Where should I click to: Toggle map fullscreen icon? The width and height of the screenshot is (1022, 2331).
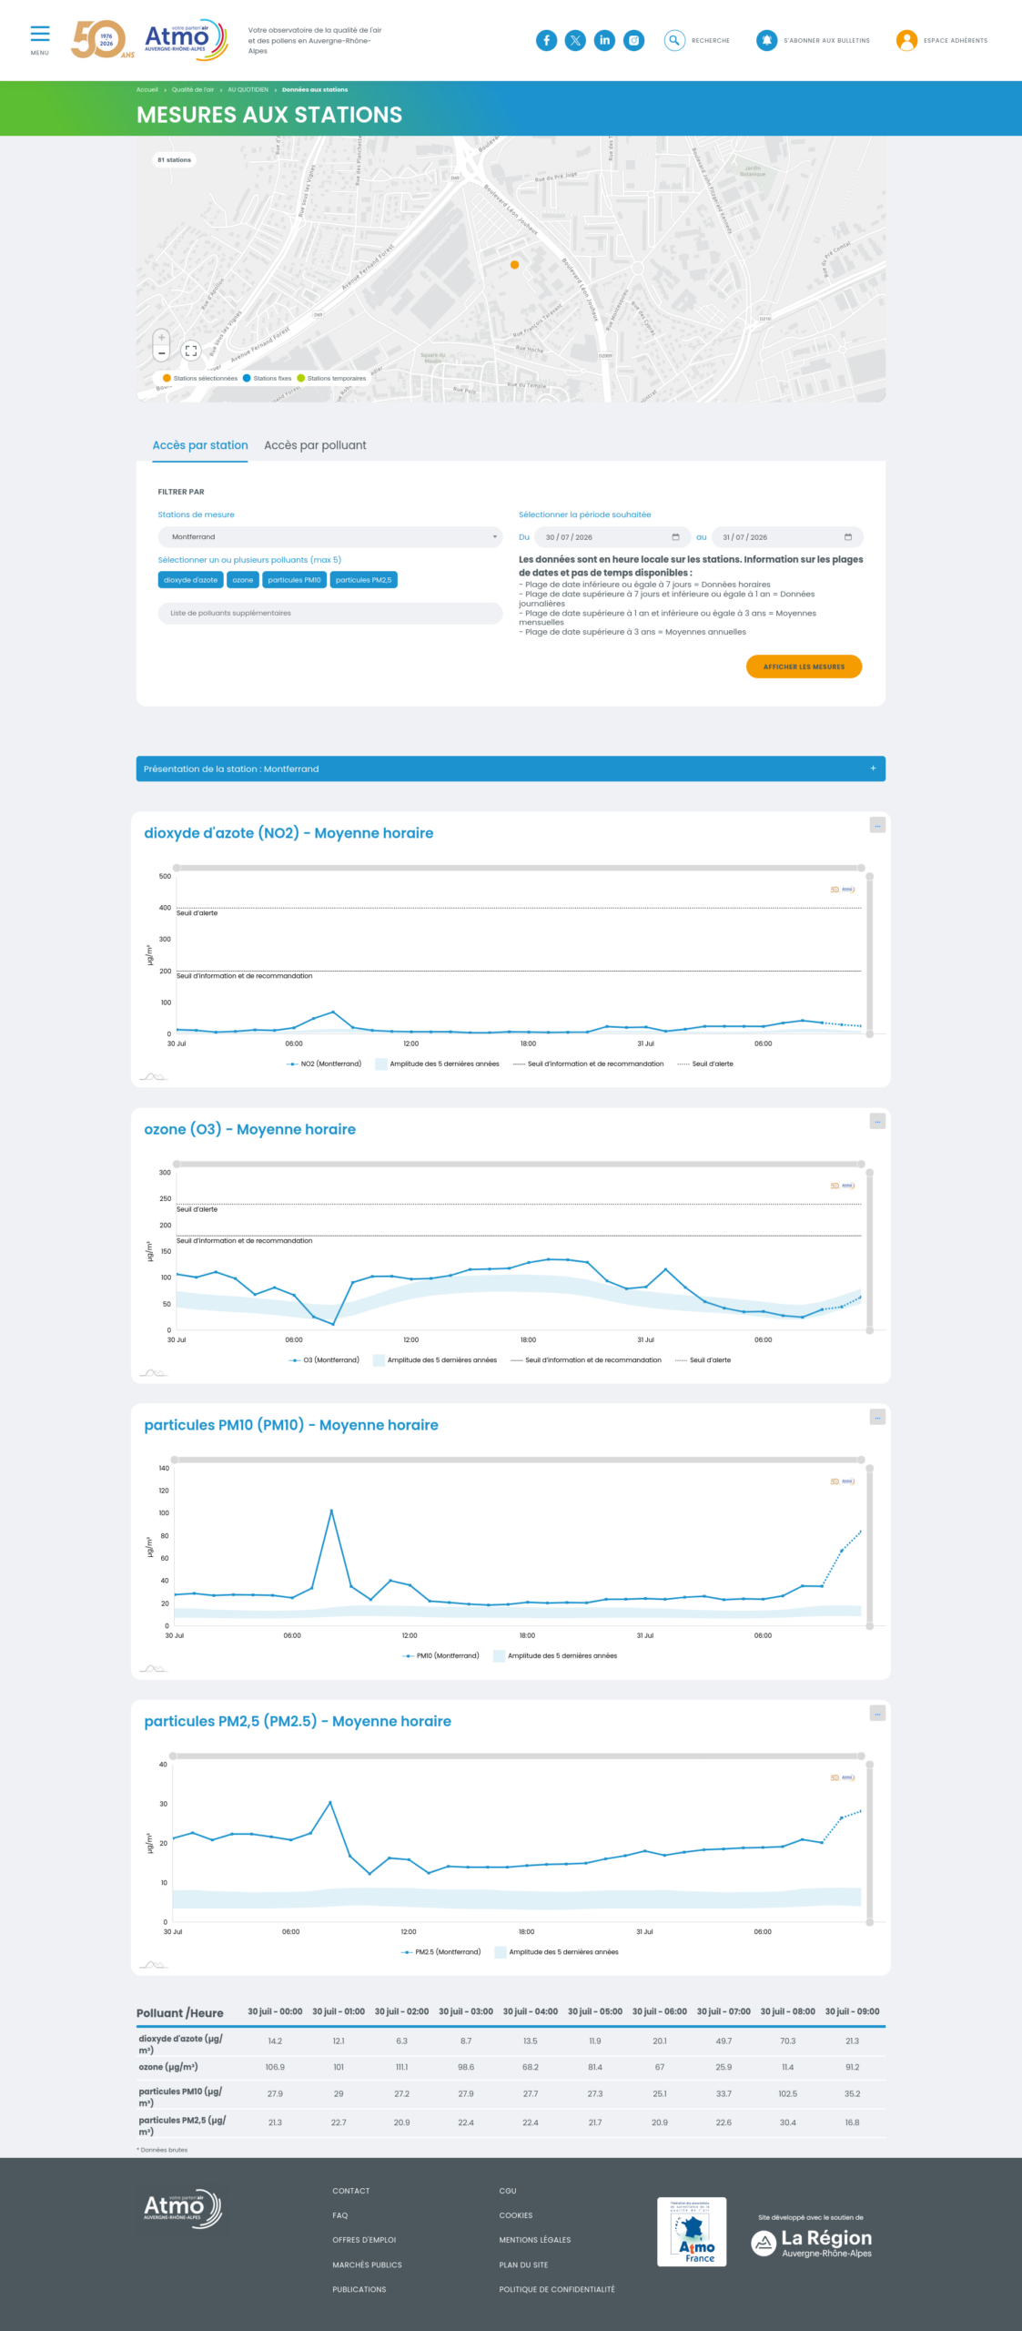click(x=191, y=351)
